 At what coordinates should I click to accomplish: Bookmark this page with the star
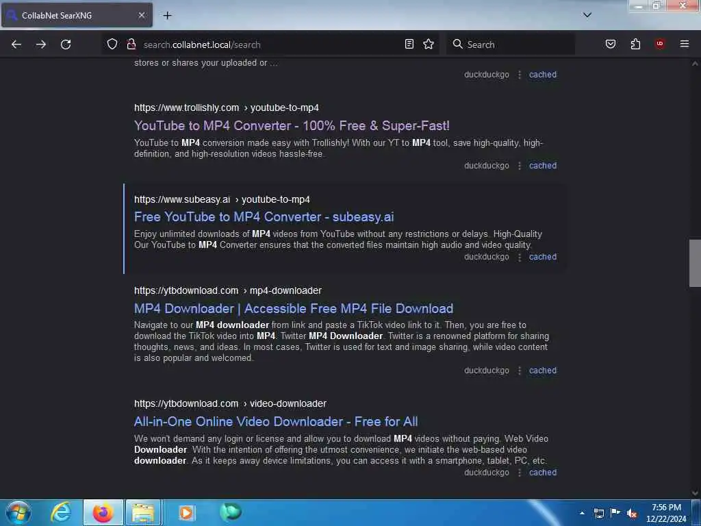(x=429, y=44)
